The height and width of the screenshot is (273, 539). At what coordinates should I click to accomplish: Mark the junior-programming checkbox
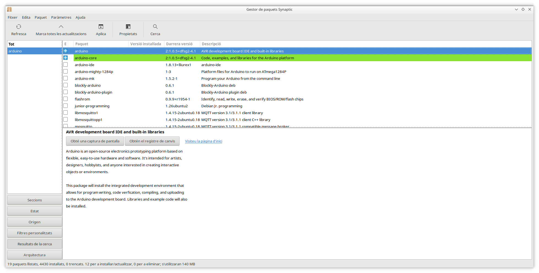(x=65, y=106)
